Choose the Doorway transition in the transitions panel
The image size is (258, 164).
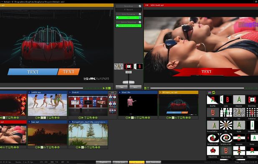(252, 99)
